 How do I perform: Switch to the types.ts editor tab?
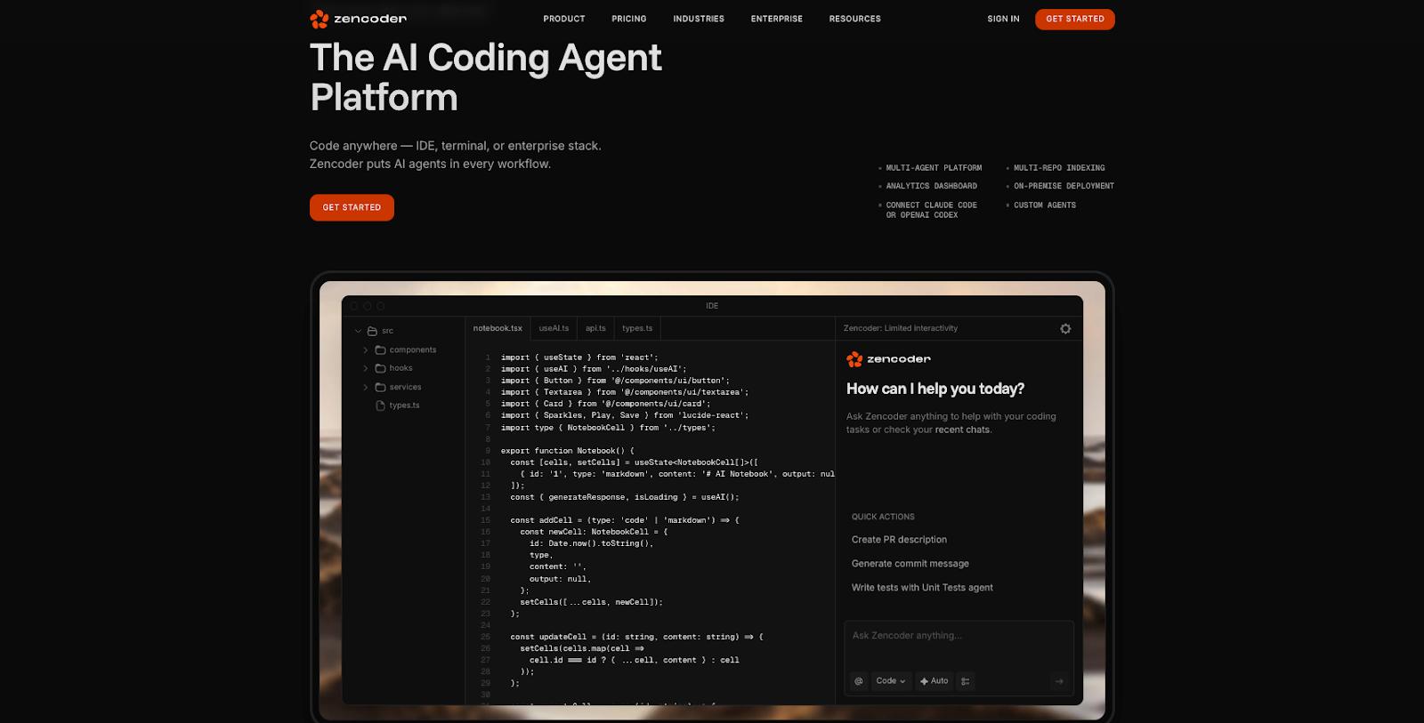pos(637,328)
